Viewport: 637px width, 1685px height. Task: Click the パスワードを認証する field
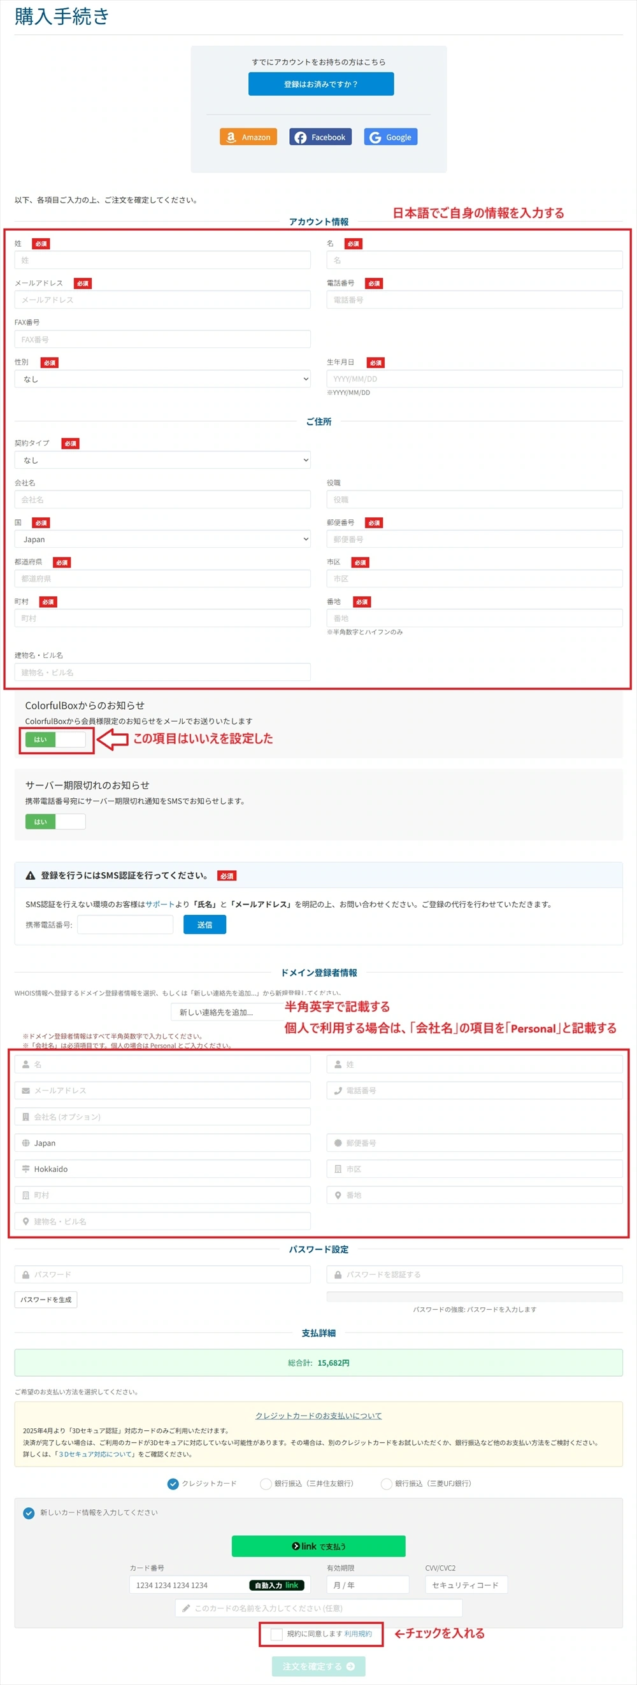474,1274
